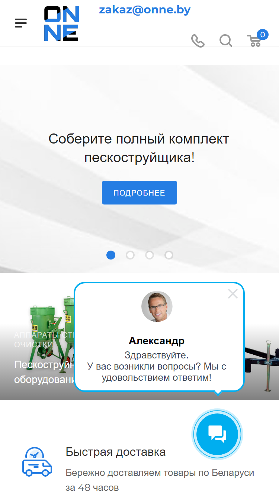The image size is (279, 496).
Task: Select the first slider dot
Action: pos(111,255)
